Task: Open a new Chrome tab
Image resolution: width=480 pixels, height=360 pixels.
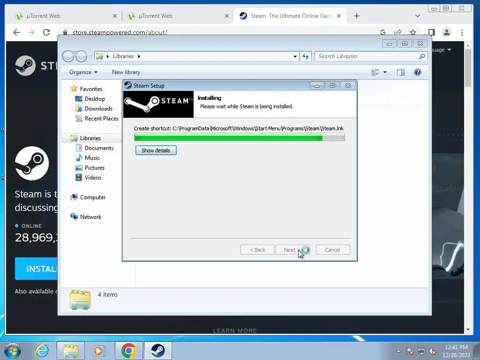Action: coord(357,16)
